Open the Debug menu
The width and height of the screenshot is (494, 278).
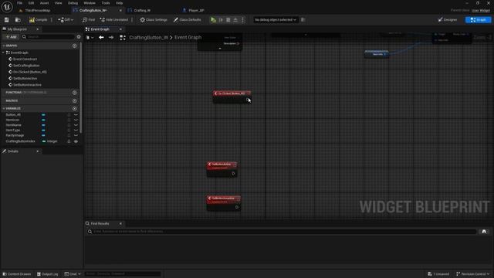point(73,3)
